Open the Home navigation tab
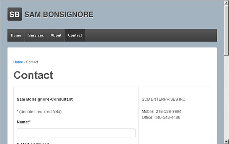The width and height of the screenshot is (229, 144). [x=16, y=35]
